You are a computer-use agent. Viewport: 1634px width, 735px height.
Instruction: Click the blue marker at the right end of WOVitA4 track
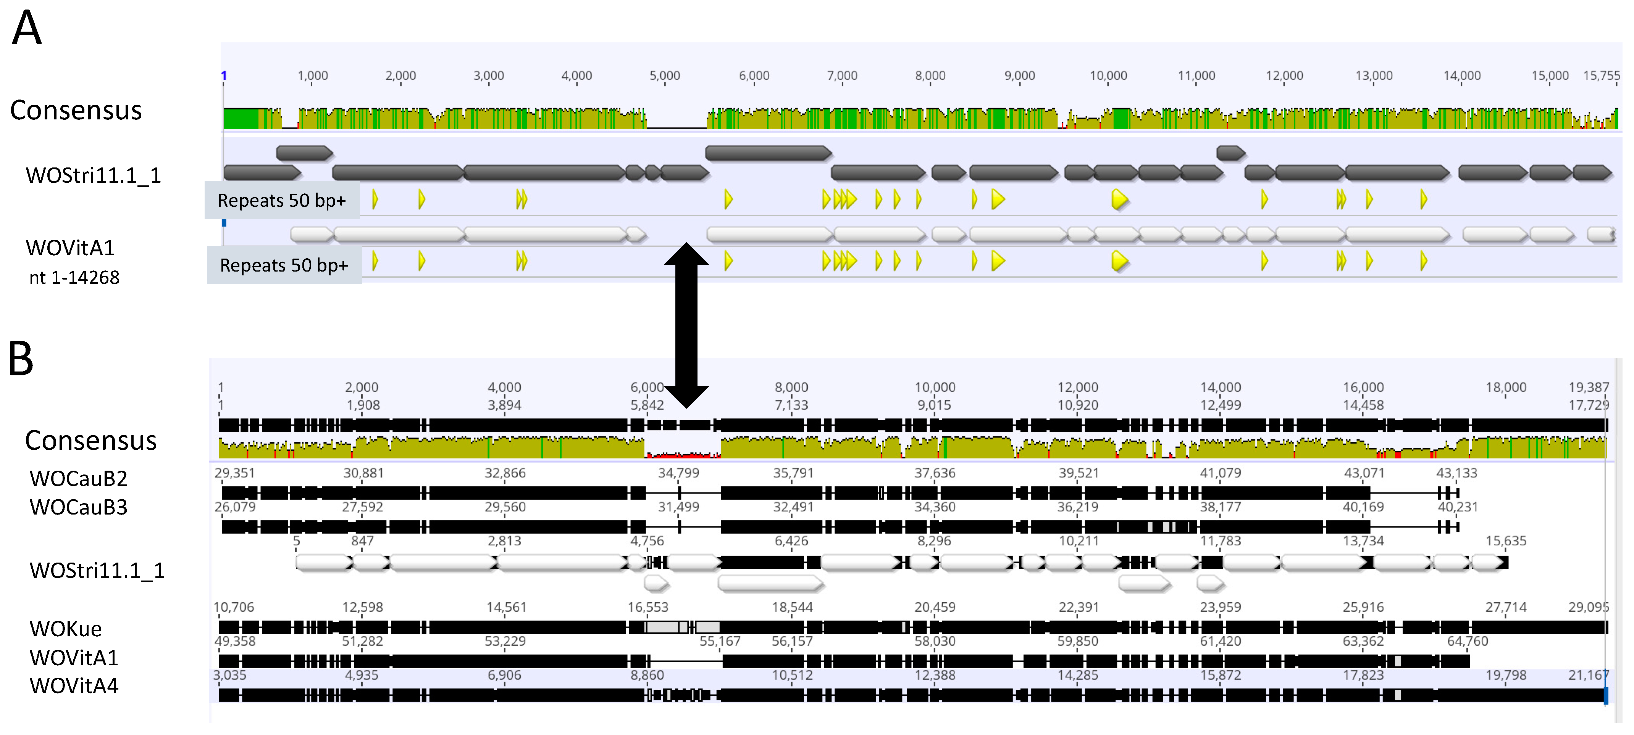[1606, 696]
